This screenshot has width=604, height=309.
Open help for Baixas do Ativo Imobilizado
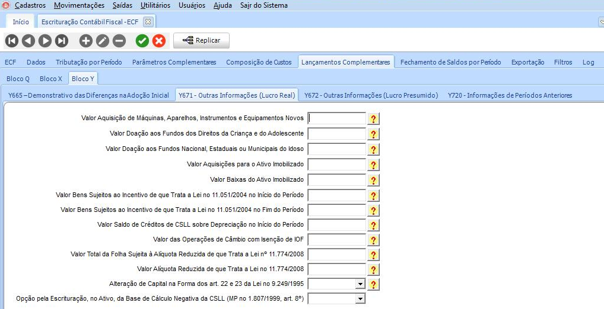pyautogui.click(x=373, y=180)
